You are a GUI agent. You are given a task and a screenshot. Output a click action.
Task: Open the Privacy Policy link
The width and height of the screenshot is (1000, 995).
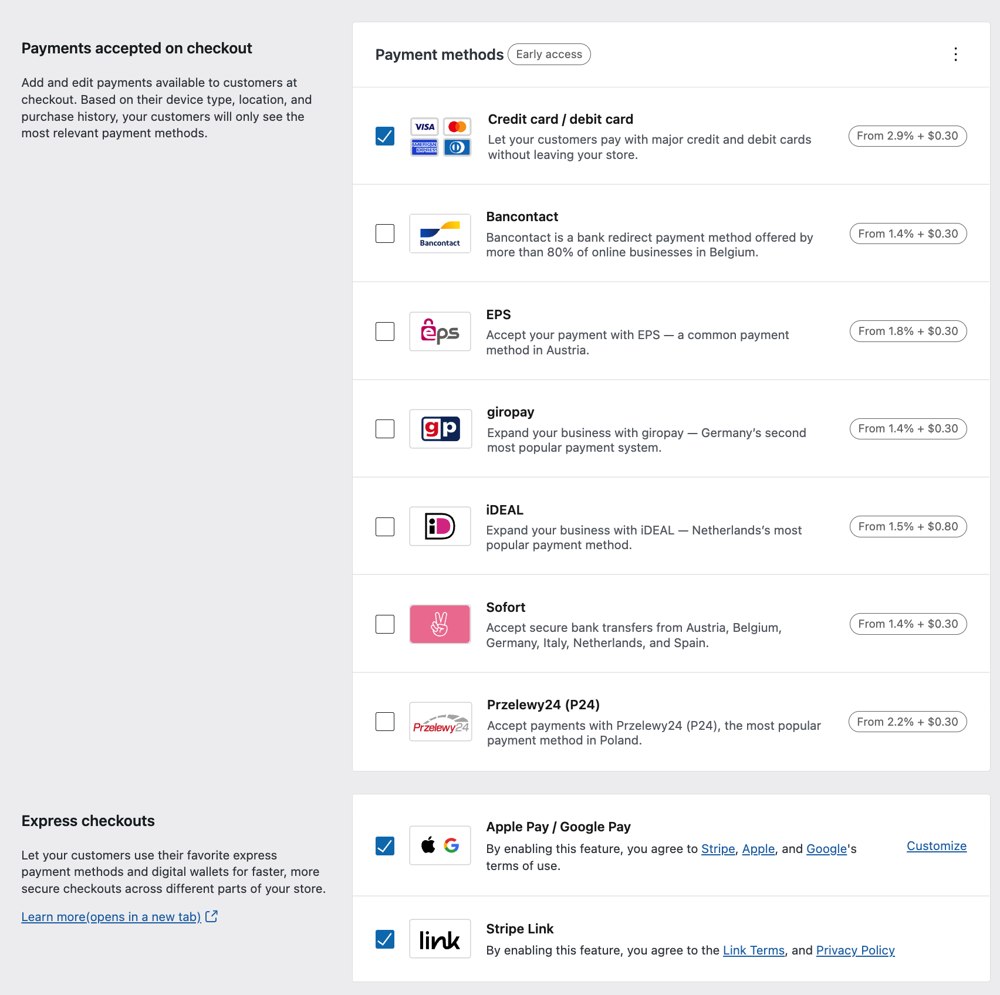855,950
